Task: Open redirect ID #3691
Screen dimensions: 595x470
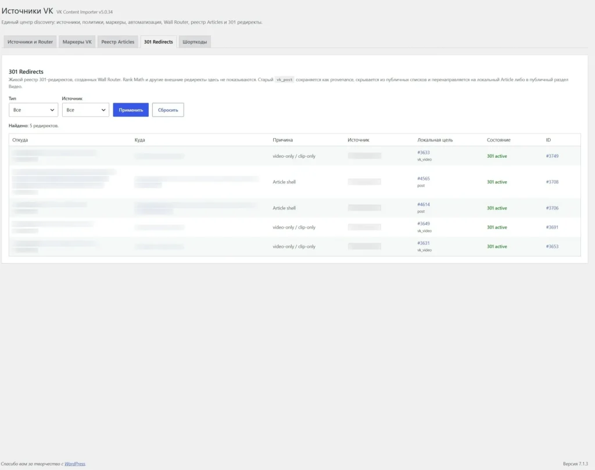Action: coord(552,227)
